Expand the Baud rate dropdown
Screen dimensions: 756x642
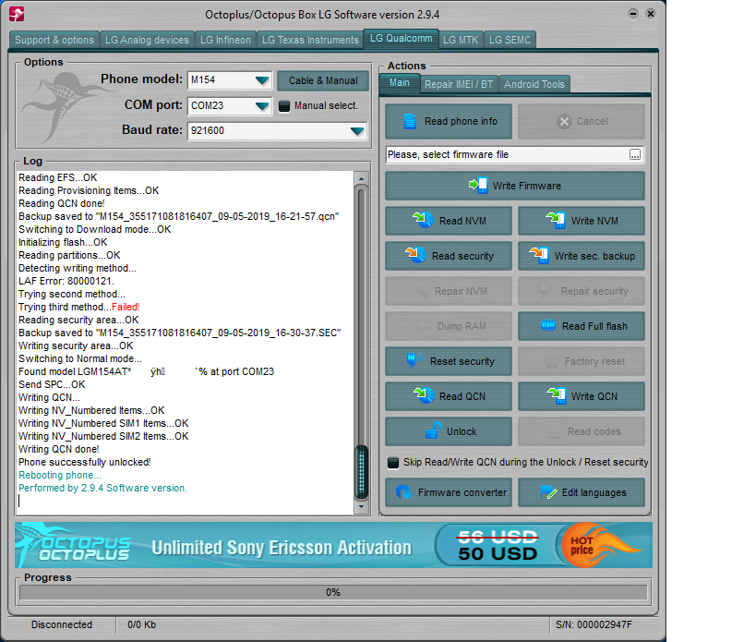point(357,131)
